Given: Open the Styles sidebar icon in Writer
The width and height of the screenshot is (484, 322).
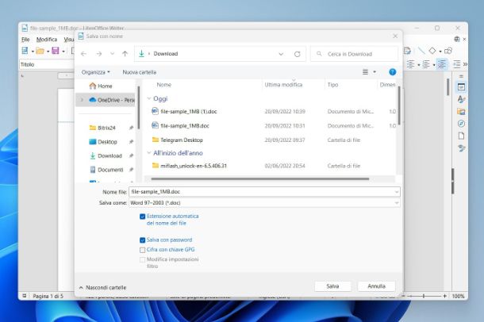Looking at the screenshot, I should [x=462, y=99].
